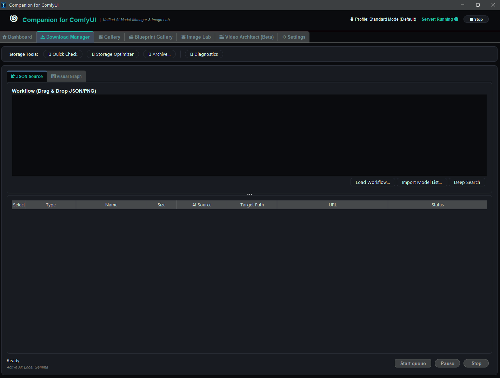This screenshot has height=378, width=500.
Task: Click the Target Path column header
Action: click(x=252, y=205)
